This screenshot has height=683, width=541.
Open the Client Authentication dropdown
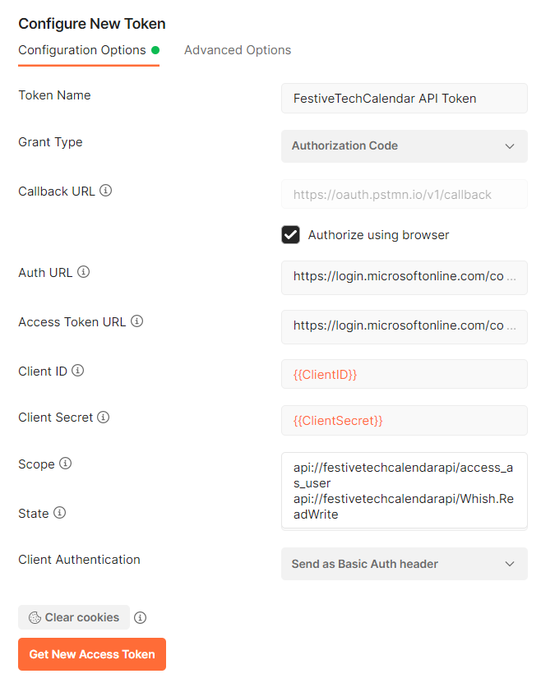click(x=404, y=564)
